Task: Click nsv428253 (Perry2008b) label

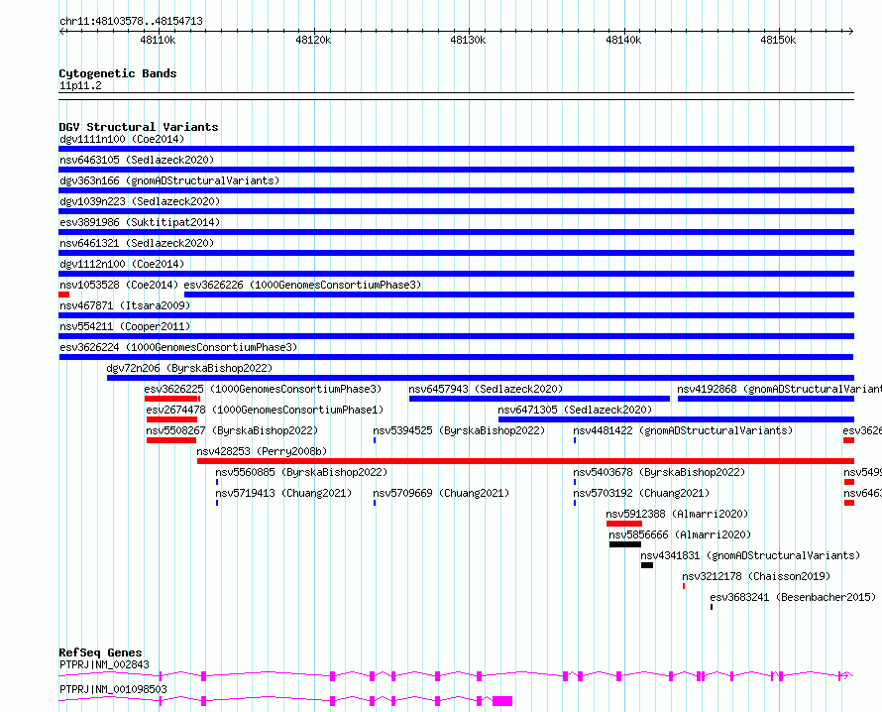Action: [x=262, y=451]
